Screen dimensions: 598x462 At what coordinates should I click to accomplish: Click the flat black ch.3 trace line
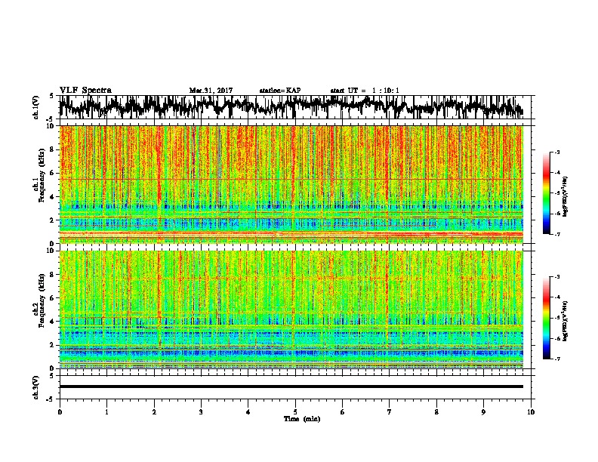[x=291, y=387]
